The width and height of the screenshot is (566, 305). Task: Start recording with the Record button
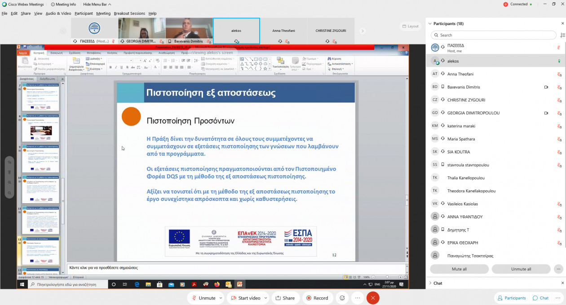(317, 298)
